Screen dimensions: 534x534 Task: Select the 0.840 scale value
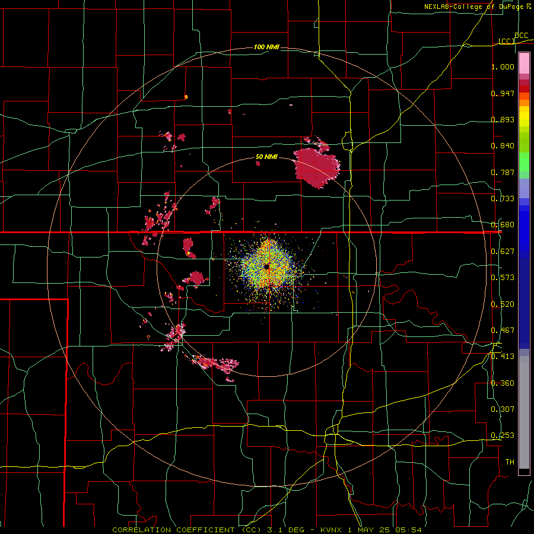click(503, 146)
